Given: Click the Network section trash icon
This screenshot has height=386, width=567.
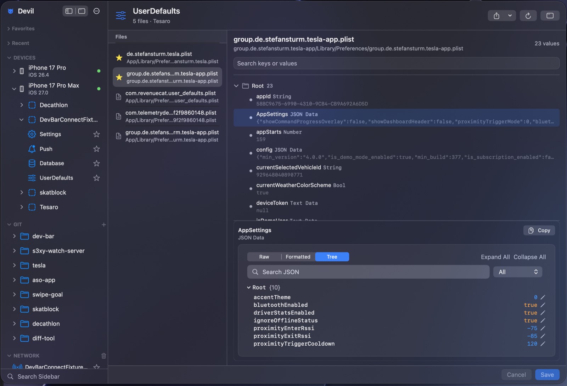Looking at the screenshot, I should coord(104,356).
